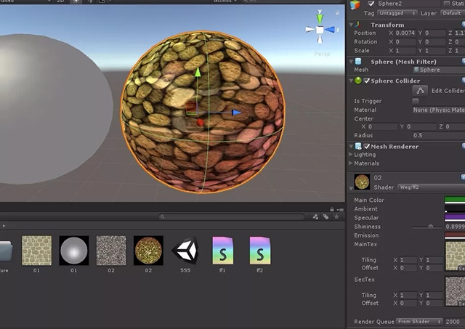Expand the Lighting section in Mesh Renderer

point(351,155)
